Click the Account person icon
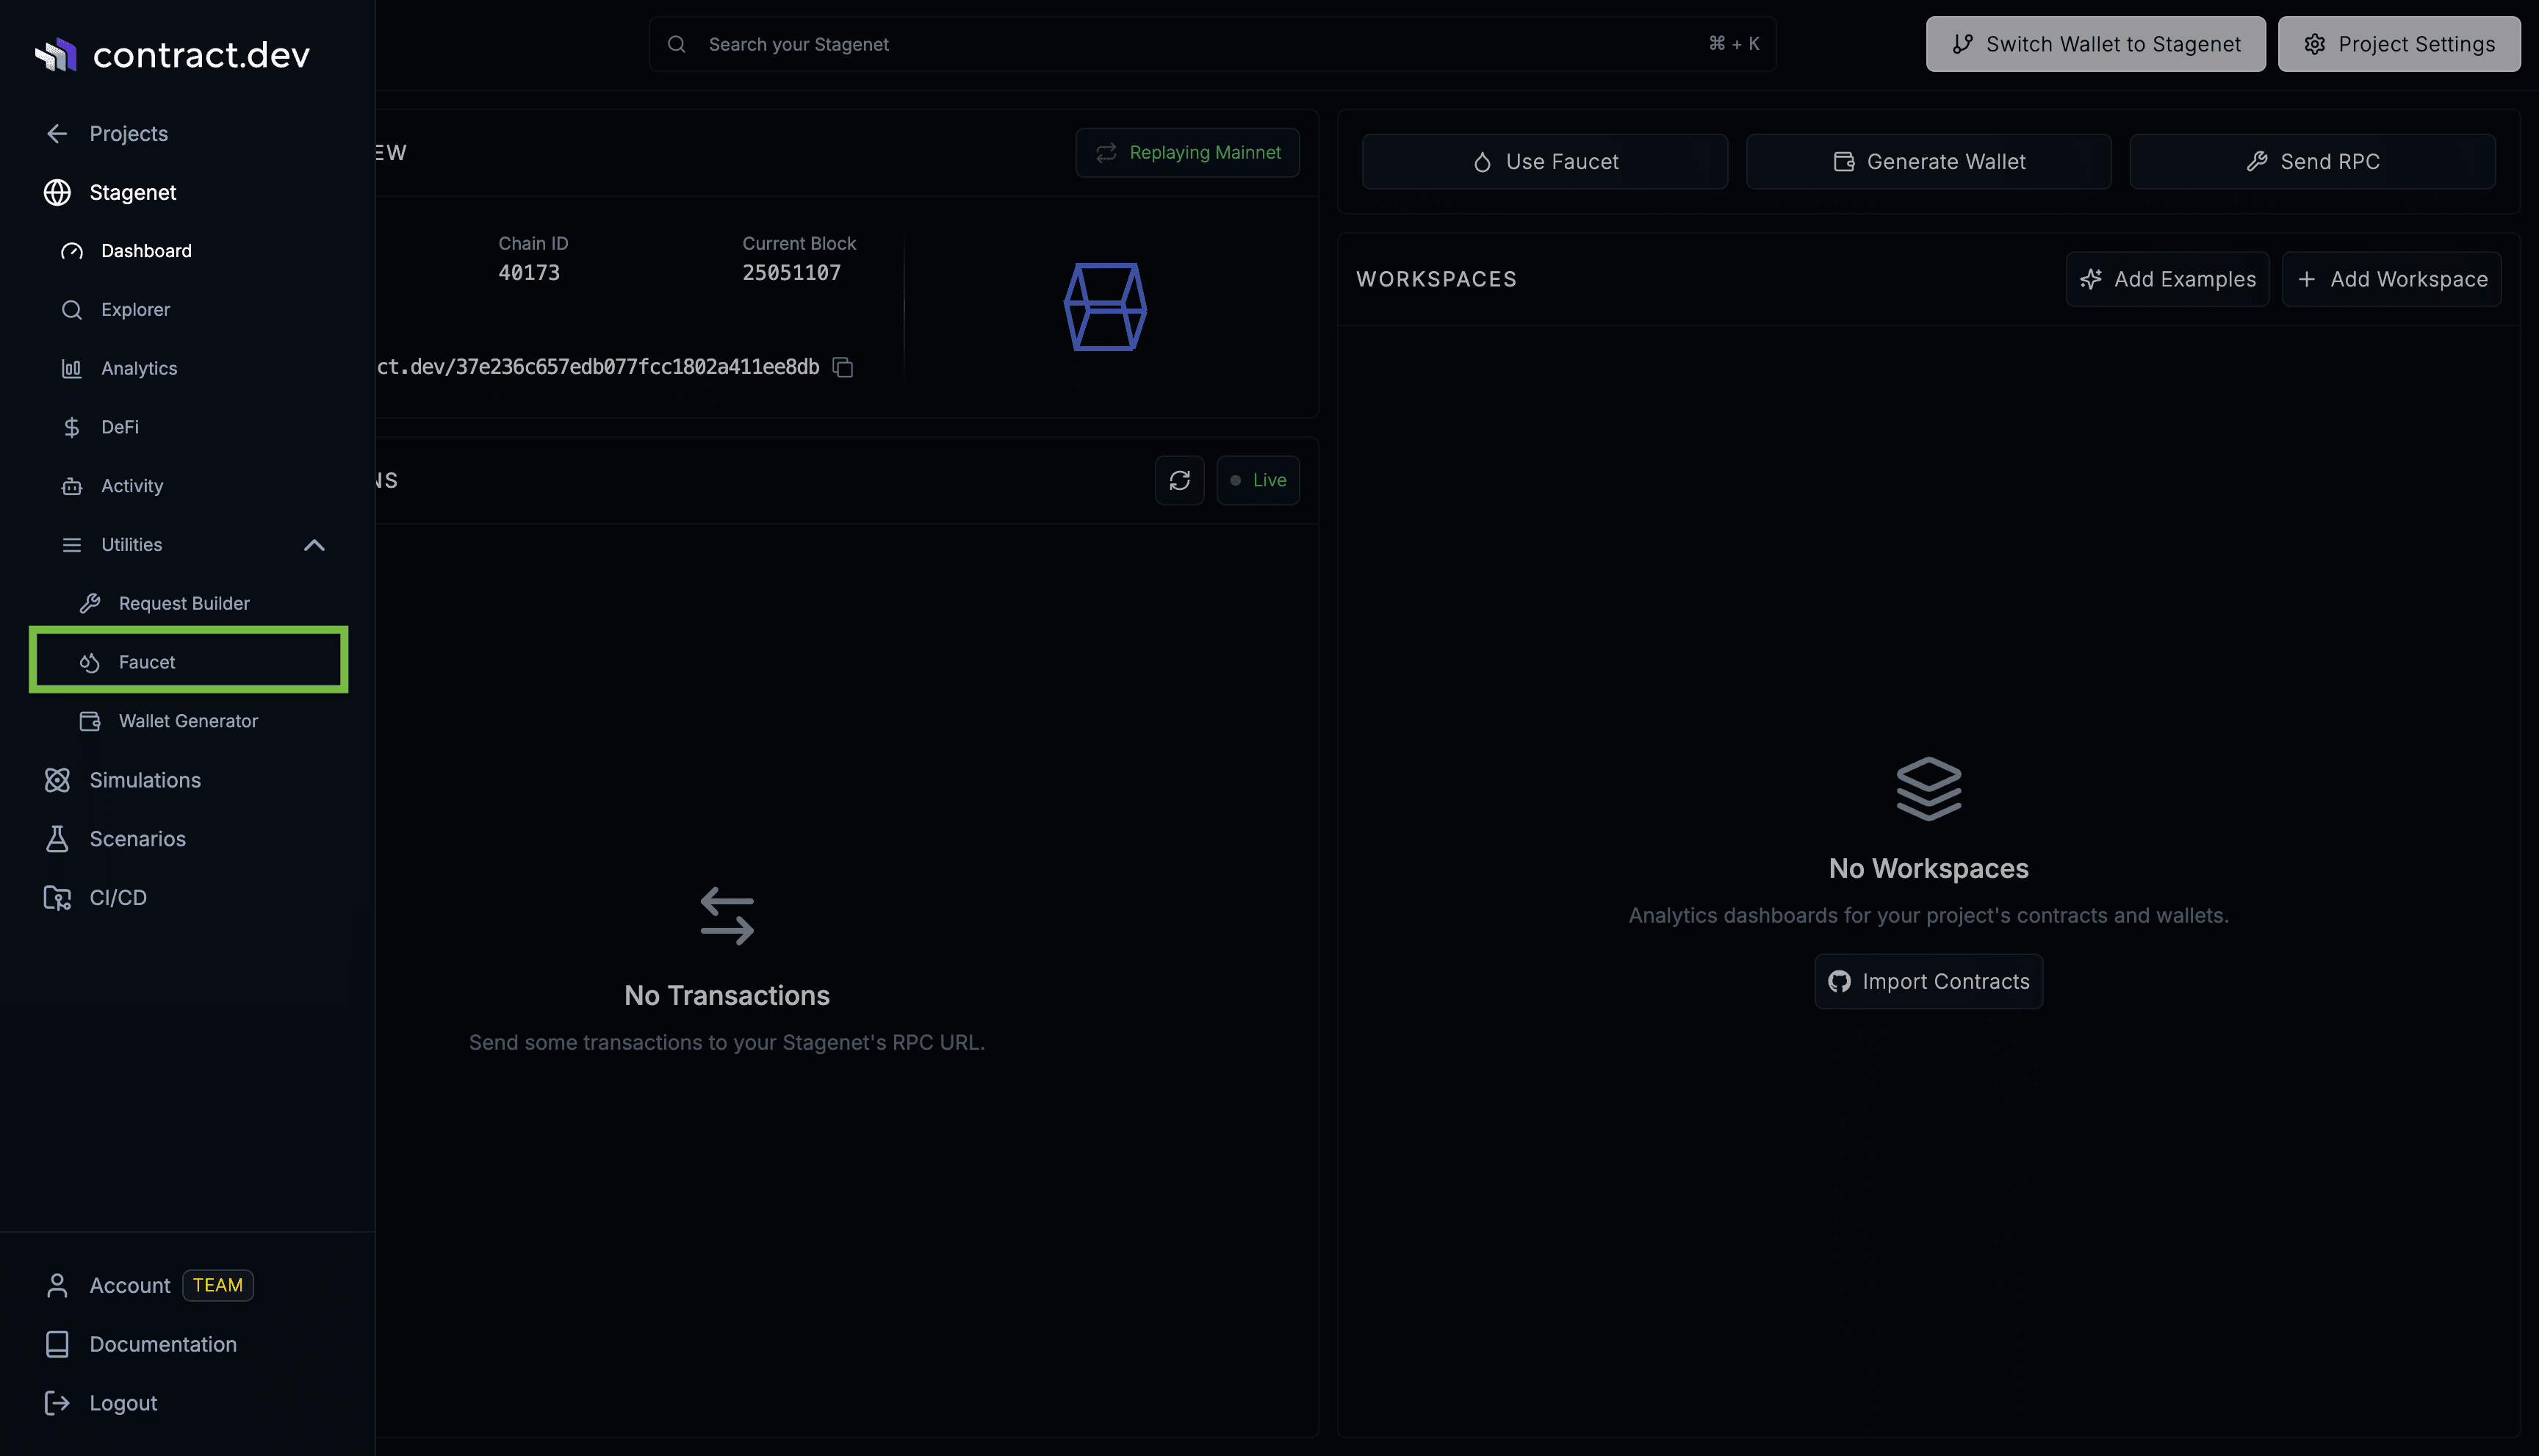 [x=57, y=1285]
